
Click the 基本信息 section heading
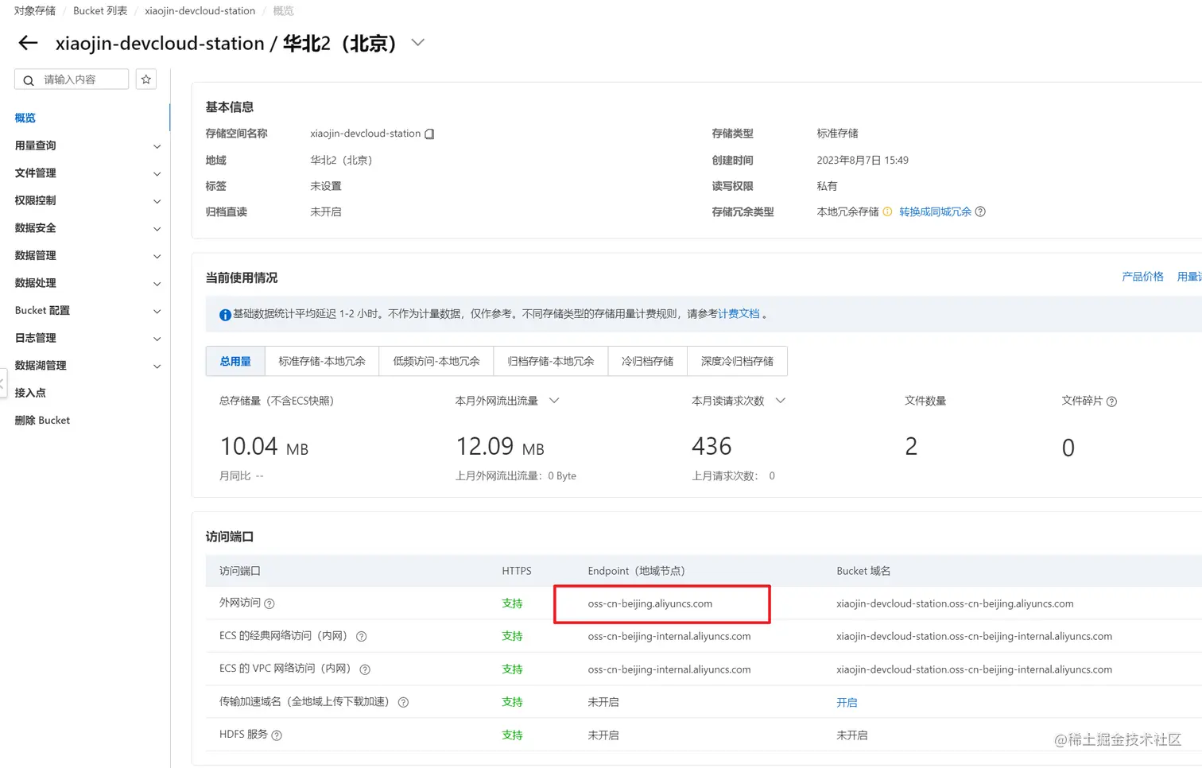point(230,107)
